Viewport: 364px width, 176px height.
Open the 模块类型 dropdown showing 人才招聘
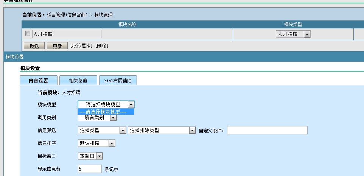point(293,34)
